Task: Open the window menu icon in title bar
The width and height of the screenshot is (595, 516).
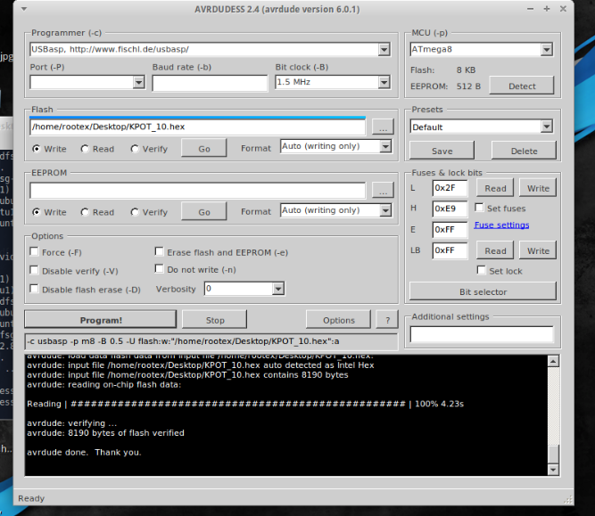Action: (x=28, y=11)
